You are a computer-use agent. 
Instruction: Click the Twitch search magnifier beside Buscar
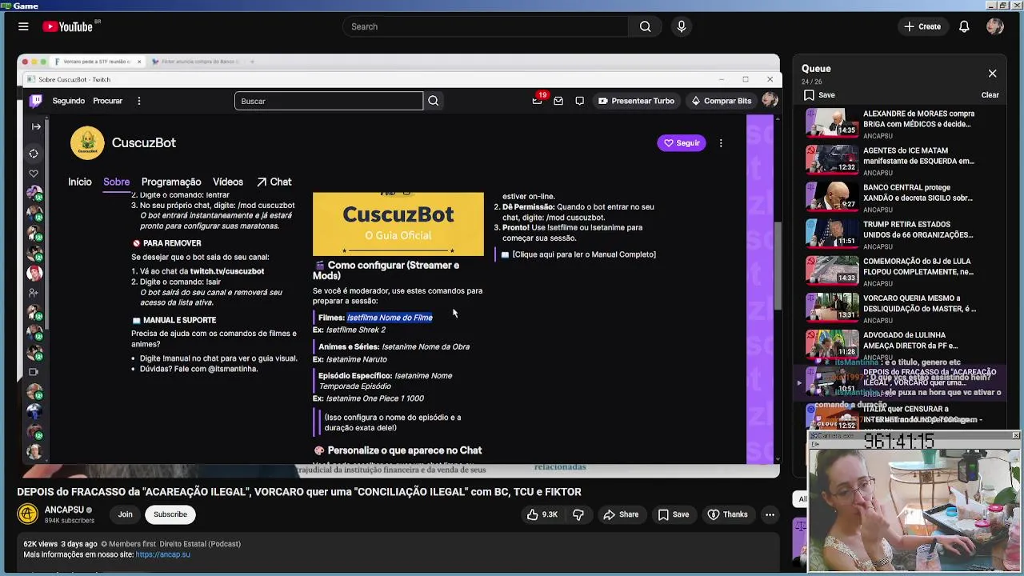(x=433, y=101)
